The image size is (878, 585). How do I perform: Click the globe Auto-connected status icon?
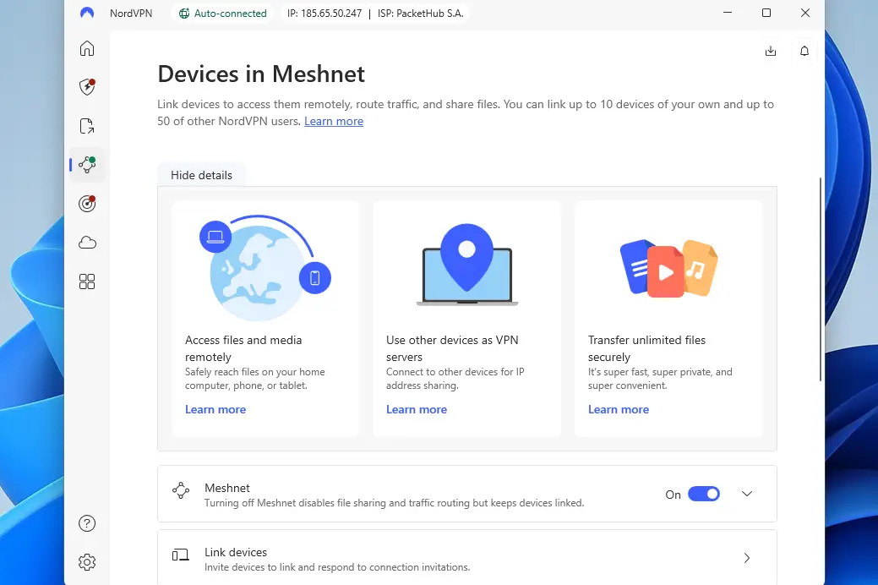[183, 14]
